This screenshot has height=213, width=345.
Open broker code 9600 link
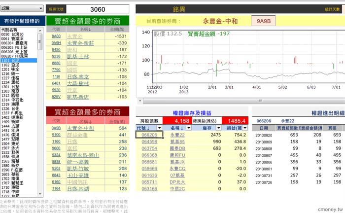[x=56, y=148]
